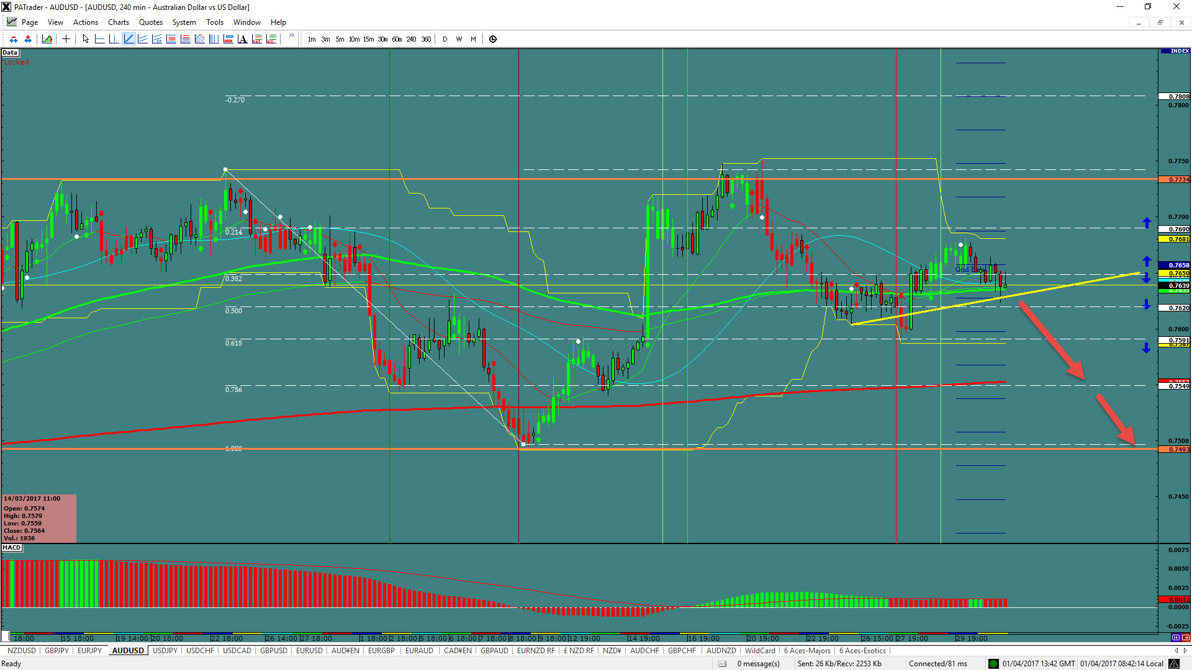Open the Actions menu
Screen dimensions: 1192x670
86,22
